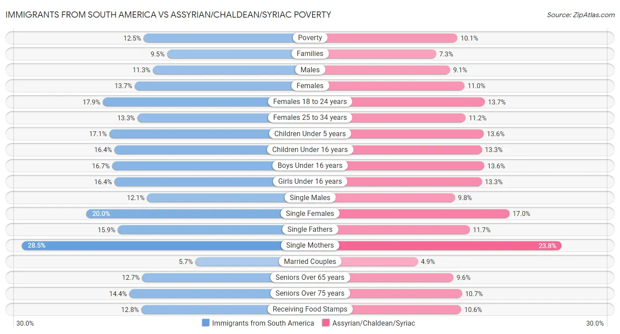
Task: Open the ZipAtlas.com source link
Action: coord(580,15)
